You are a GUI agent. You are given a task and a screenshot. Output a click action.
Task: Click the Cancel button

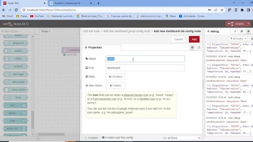178,39
